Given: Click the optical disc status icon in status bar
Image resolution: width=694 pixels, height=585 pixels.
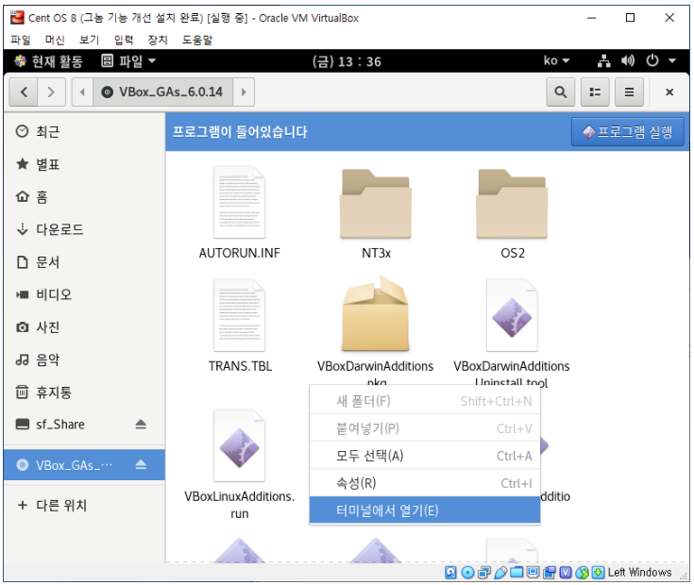Looking at the screenshot, I should coord(467,573).
